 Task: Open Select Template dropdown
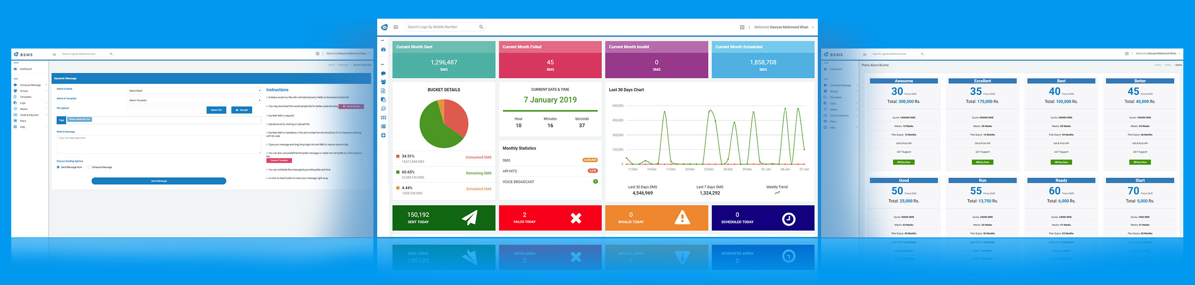tap(194, 100)
